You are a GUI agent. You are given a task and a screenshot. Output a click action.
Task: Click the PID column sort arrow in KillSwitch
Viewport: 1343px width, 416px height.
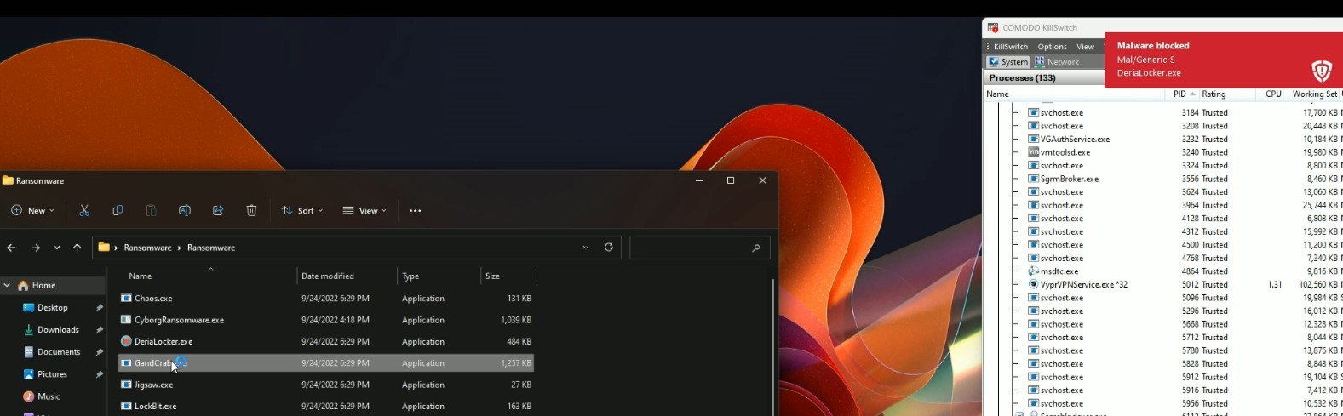click(x=1192, y=94)
